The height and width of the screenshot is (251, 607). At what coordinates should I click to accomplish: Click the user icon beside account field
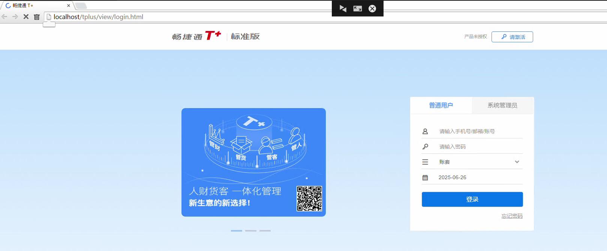(x=425, y=131)
